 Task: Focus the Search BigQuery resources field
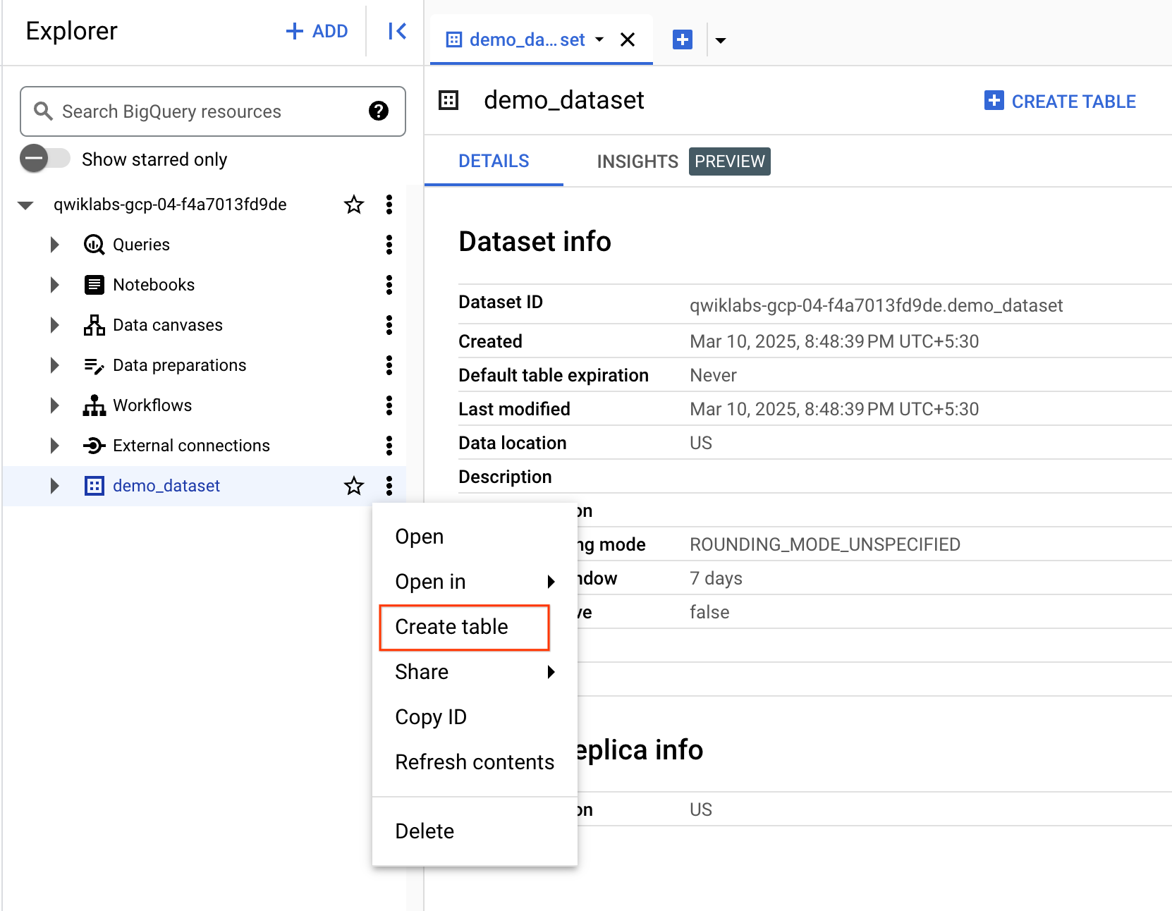[x=205, y=111]
